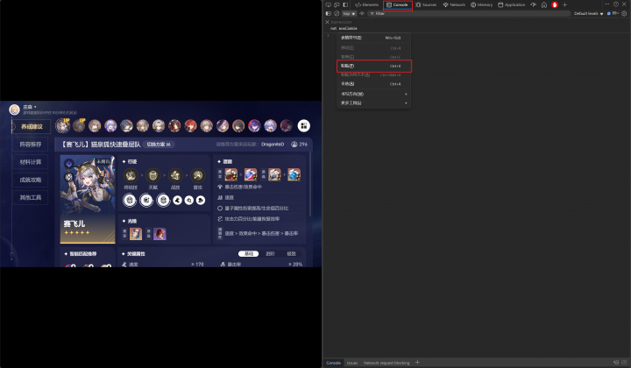The height and width of the screenshot is (368, 631).
Task: Open the 材料计算 sidebar item
Action: (x=31, y=162)
